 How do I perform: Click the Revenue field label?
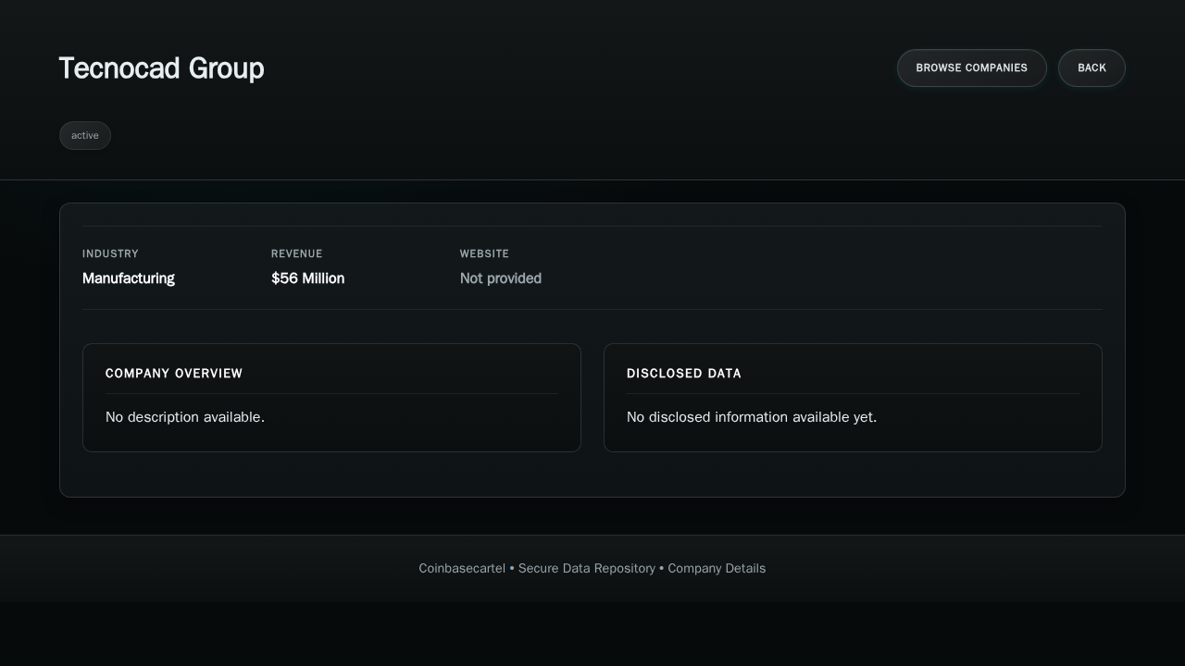coord(296,253)
